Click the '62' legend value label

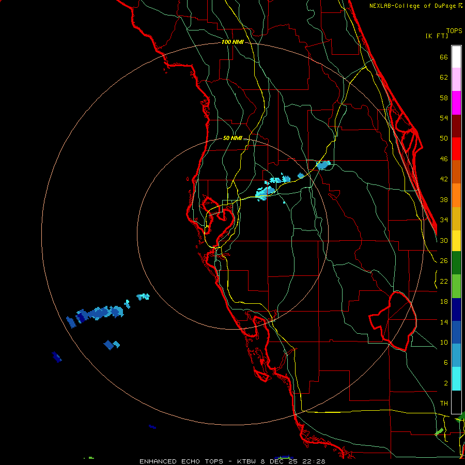pyautogui.click(x=444, y=78)
